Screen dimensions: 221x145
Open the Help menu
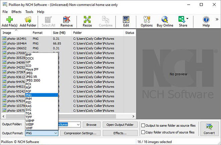pyautogui.click(x=41, y=12)
